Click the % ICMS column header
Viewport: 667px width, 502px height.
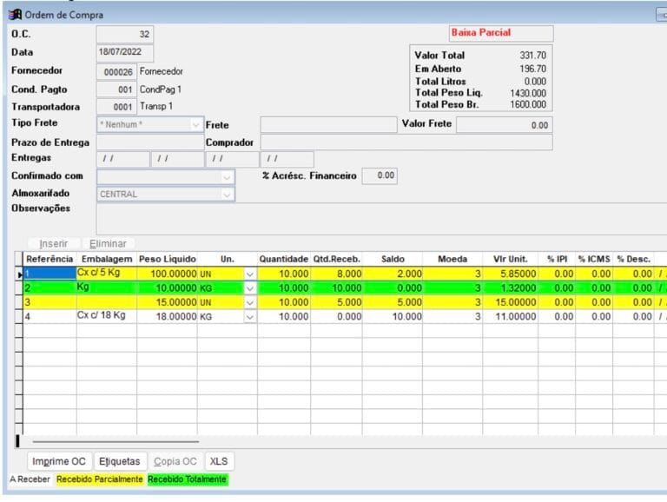(594, 259)
